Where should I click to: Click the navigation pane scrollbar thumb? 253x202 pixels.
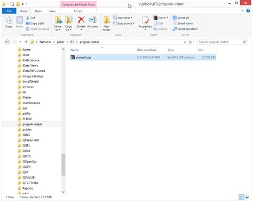click(63, 165)
